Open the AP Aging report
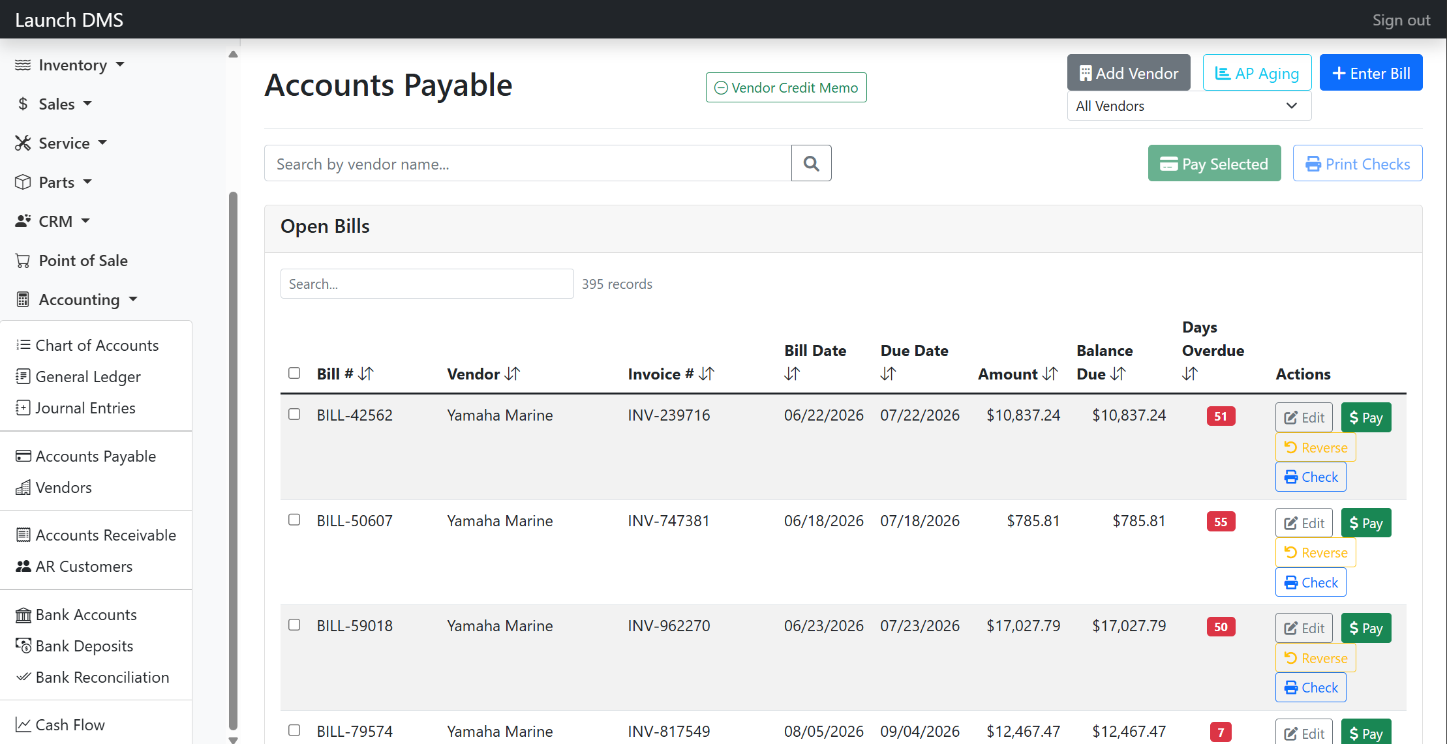The width and height of the screenshot is (1447, 744). [x=1257, y=72]
